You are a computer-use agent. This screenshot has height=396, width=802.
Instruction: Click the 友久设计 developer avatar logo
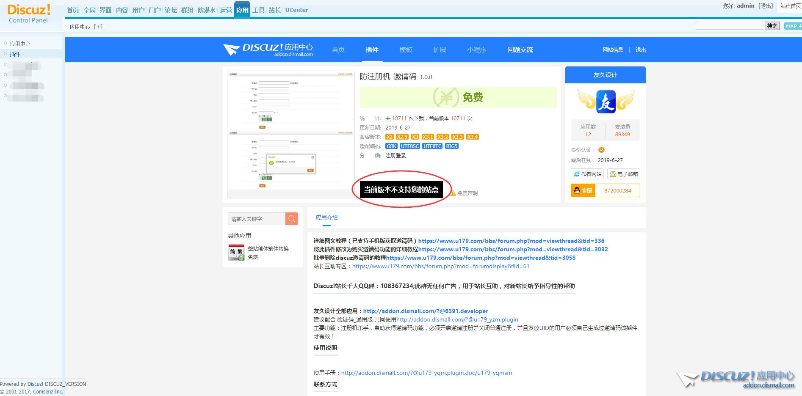tap(606, 102)
